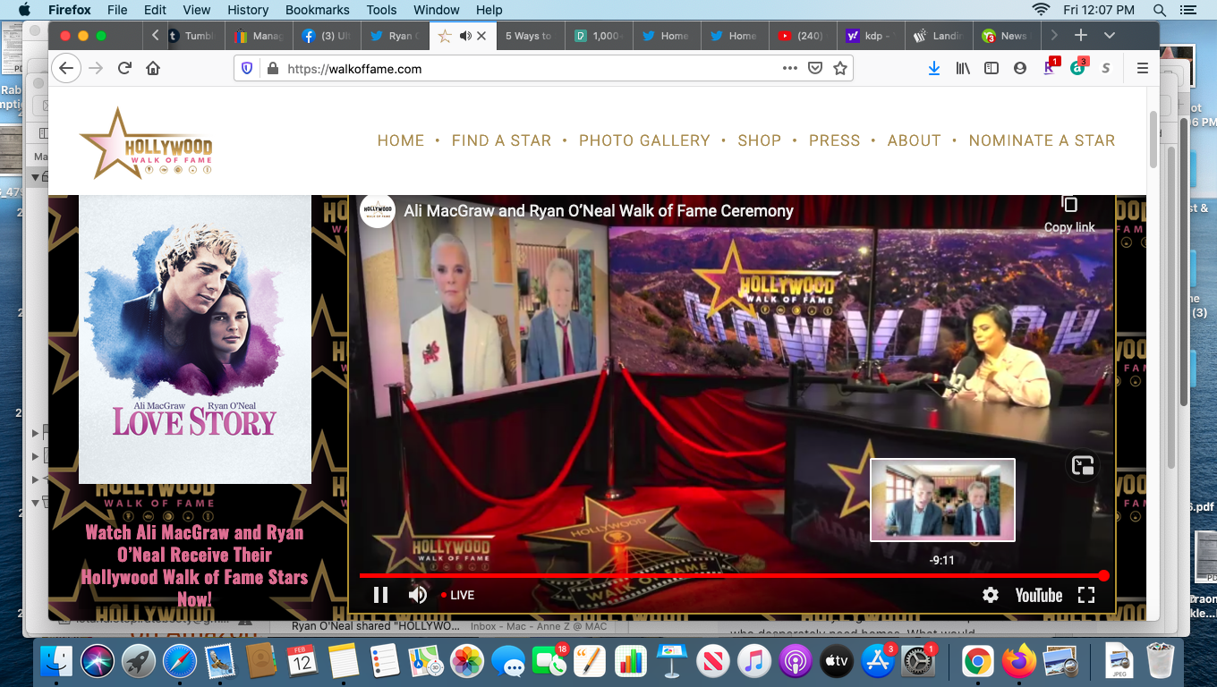Launch Safari from the Dock
The image size is (1217, 687).
[179, 662]
